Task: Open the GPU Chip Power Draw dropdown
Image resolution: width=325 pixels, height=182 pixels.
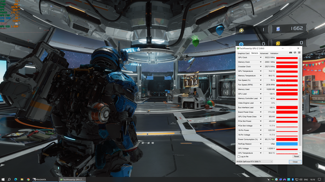Action: pyautogui.click(x=261, y=116)
